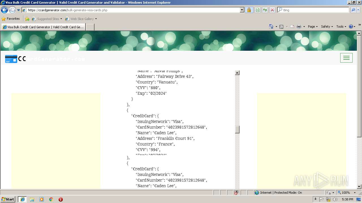362x203 pixels.
Task: Click the Compatibility View icon
Action: click(258, 10)
